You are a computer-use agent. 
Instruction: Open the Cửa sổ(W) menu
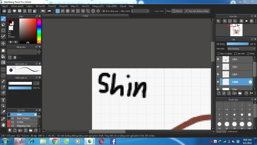point(112,6)
